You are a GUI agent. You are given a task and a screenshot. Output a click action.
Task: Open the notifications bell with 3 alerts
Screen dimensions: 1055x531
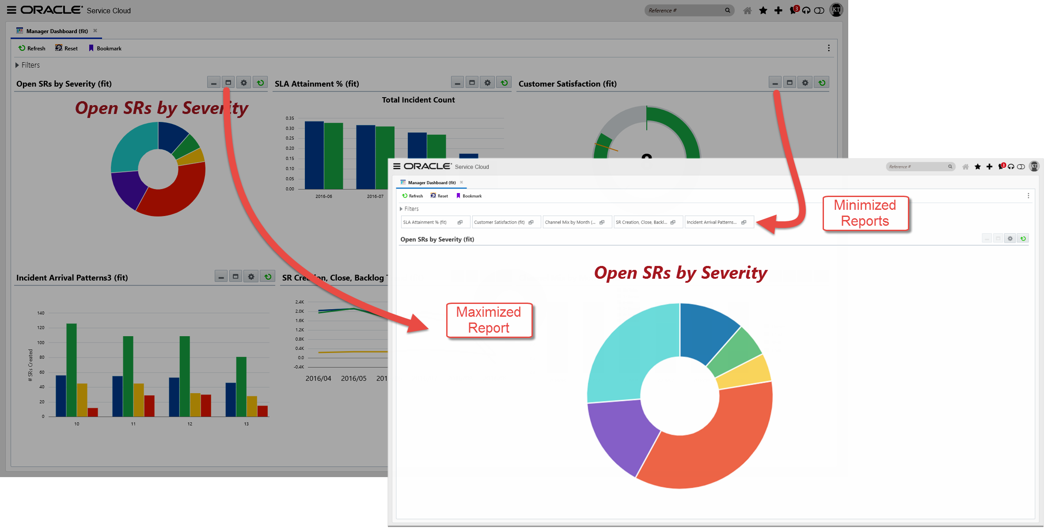point(793,10)
